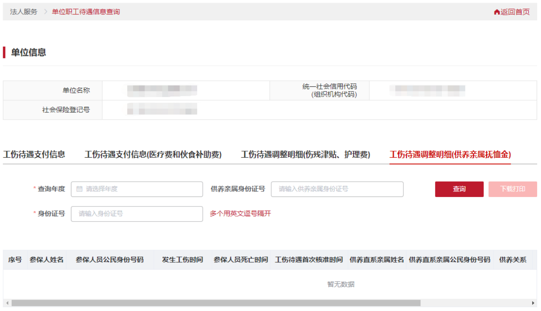
Task: Click the 下载打印 button
Action: point(512,189)
